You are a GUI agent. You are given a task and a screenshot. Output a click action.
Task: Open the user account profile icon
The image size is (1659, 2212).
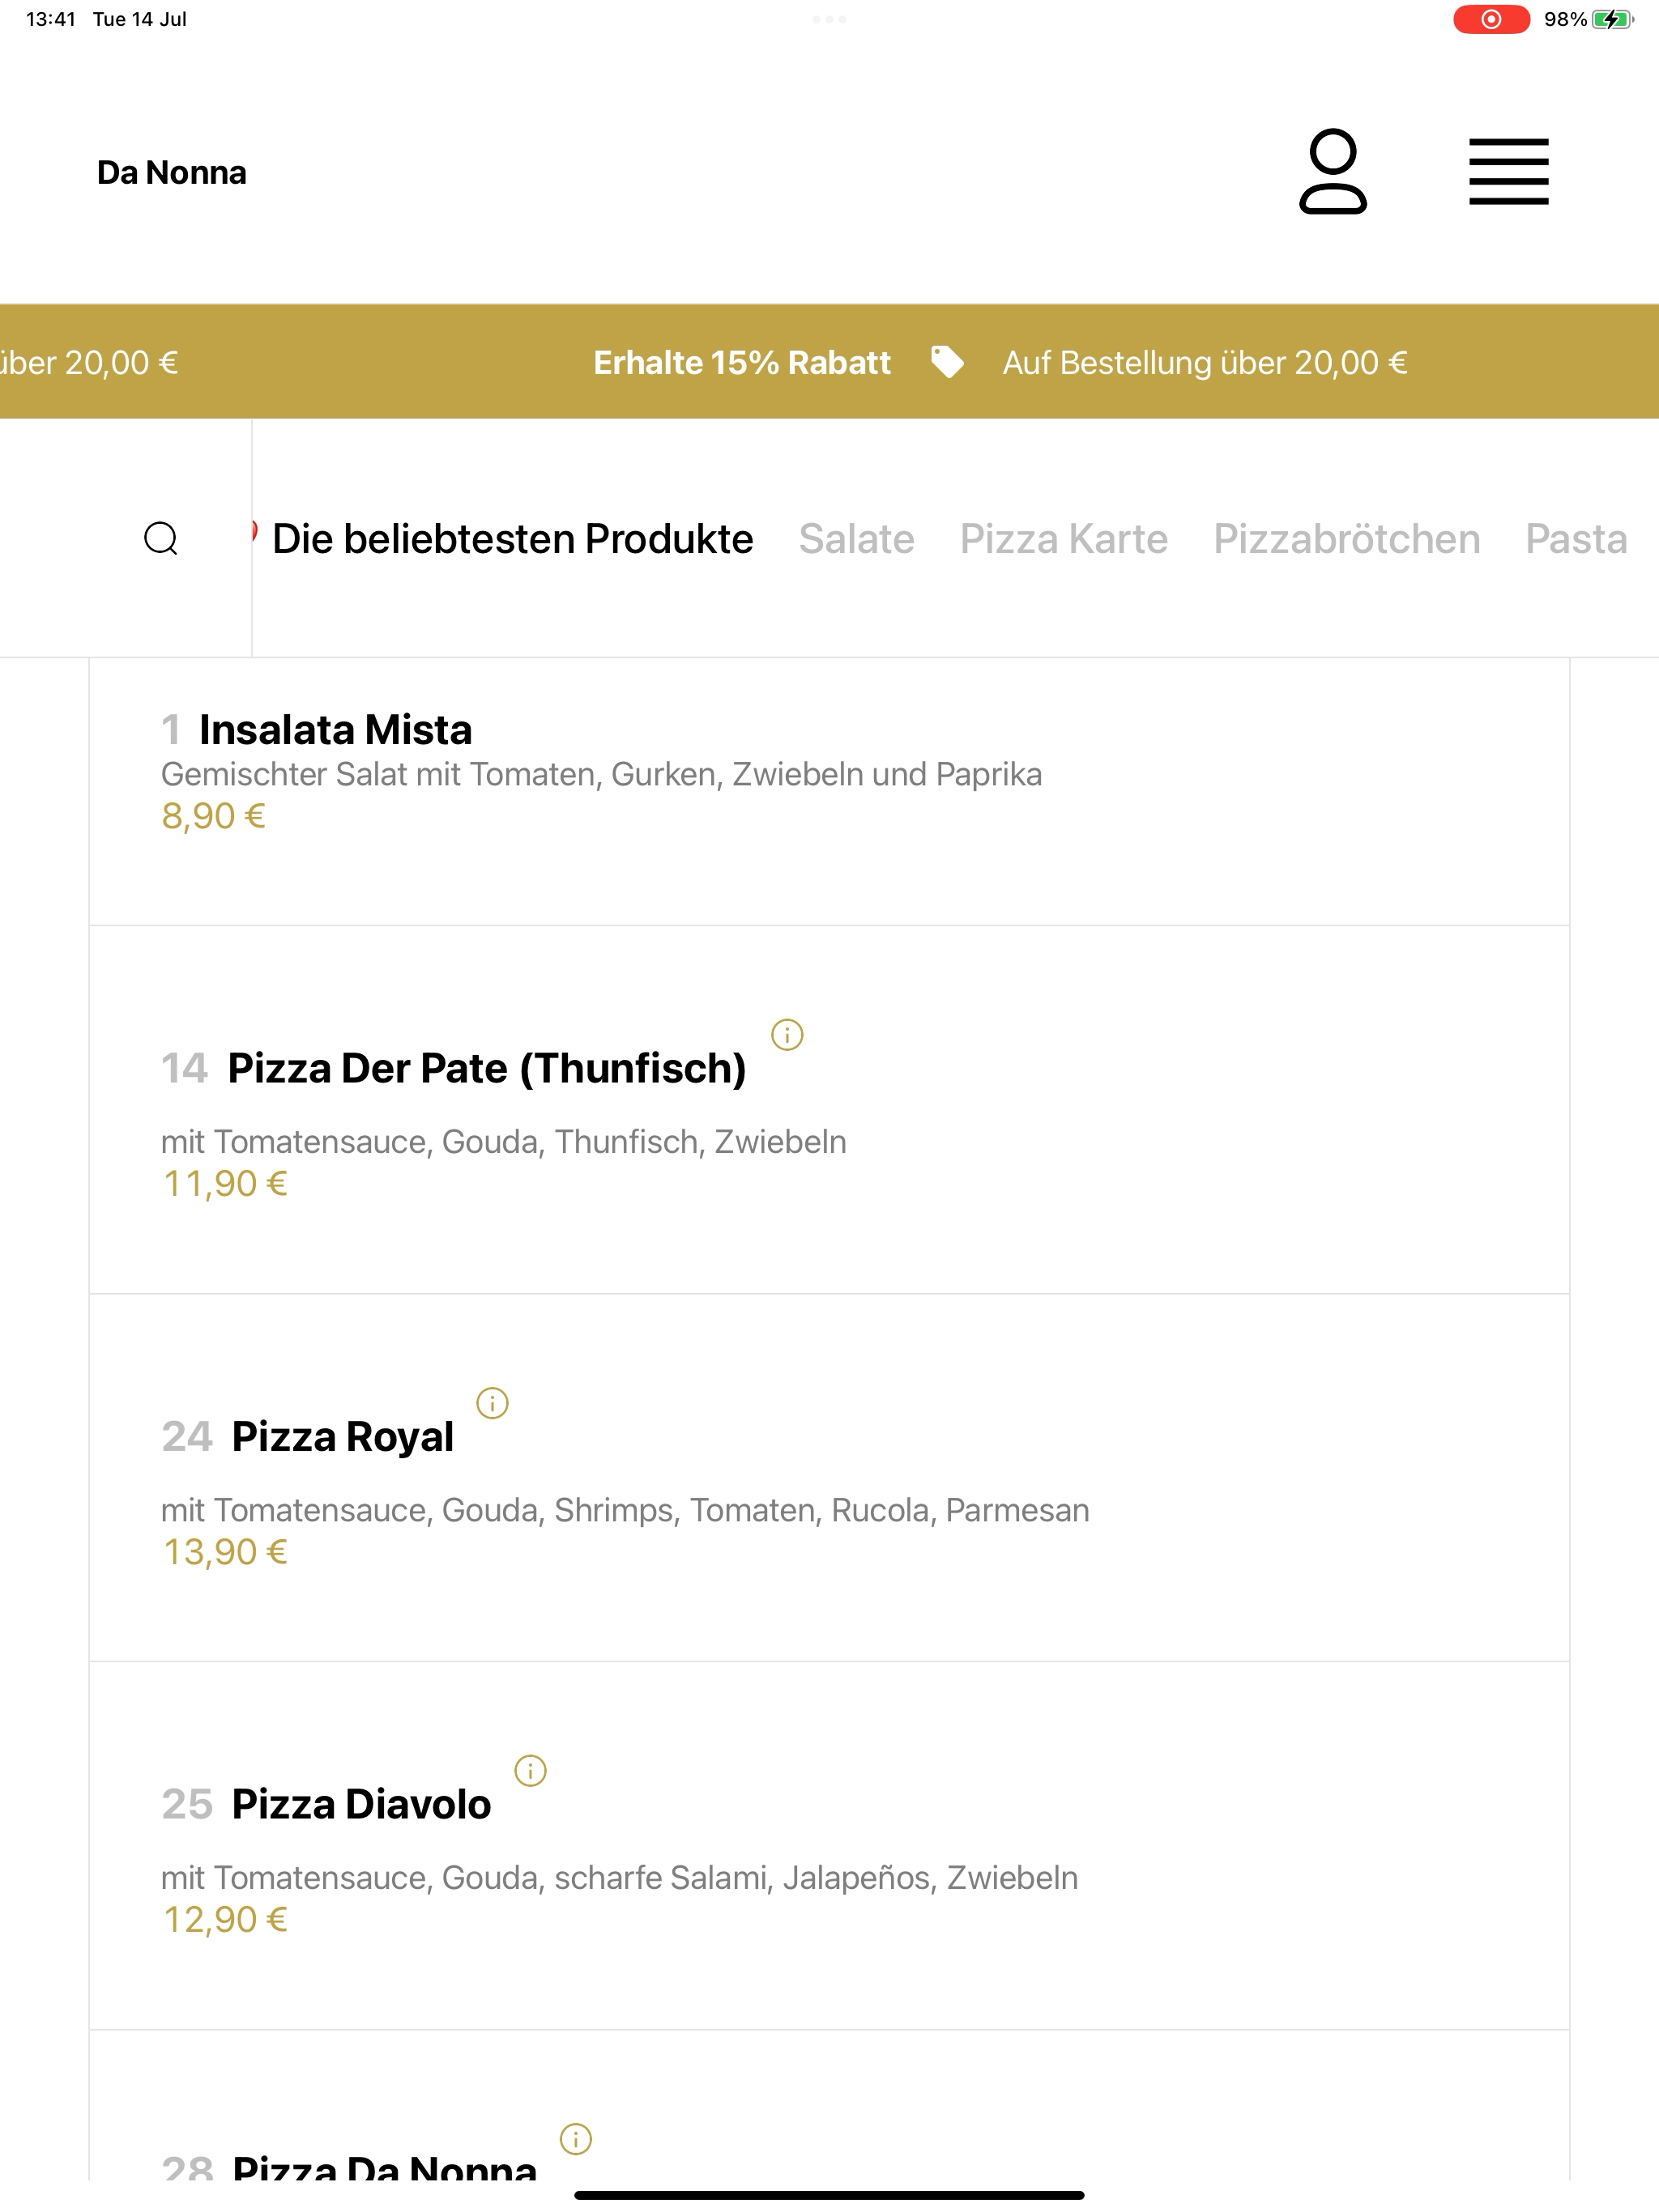click(1333, 171)
